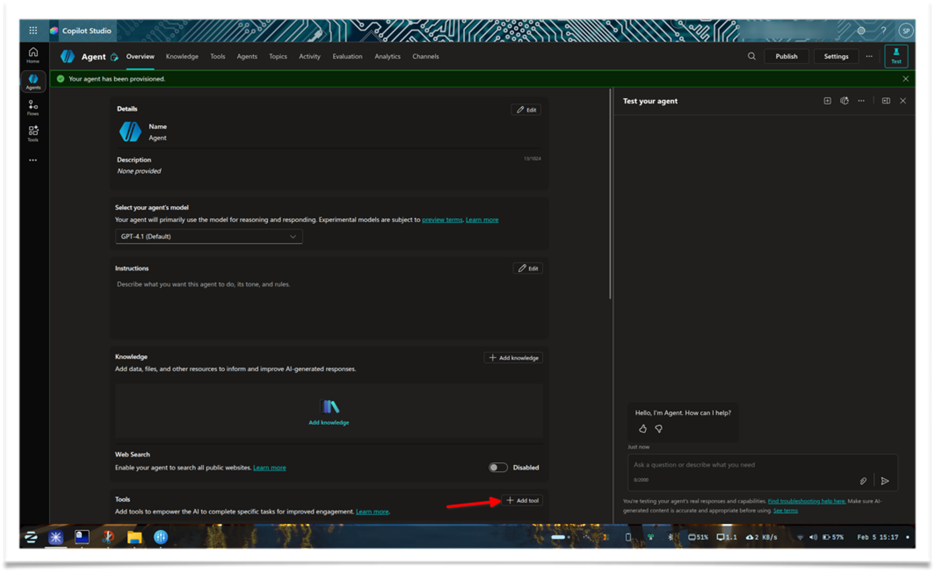Screen dimensions: 935x571
Task: Open the Test panel via the beaker icon
Action: click(x=896, y=56)
